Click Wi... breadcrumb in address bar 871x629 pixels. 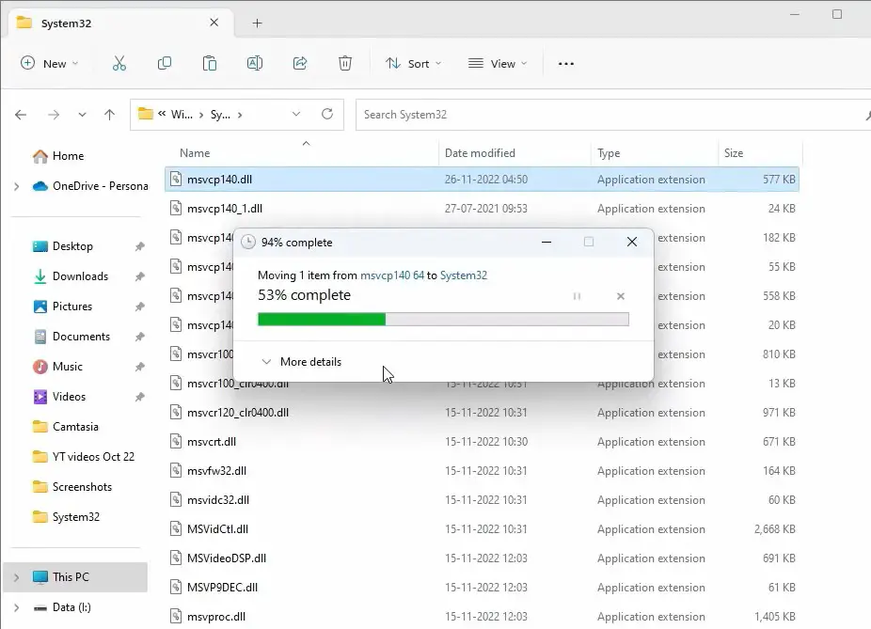coord(182,115)
